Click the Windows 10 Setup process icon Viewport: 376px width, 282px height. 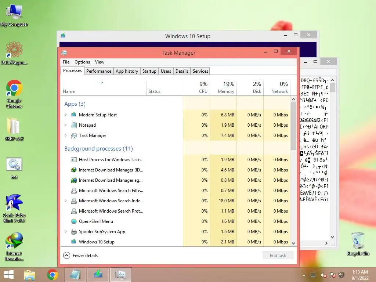point(73,242)
